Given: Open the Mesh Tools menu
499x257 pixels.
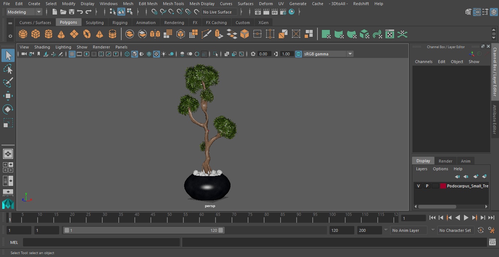Looking at the screenshot, I should pyautogui.click(x=173, y=4).
